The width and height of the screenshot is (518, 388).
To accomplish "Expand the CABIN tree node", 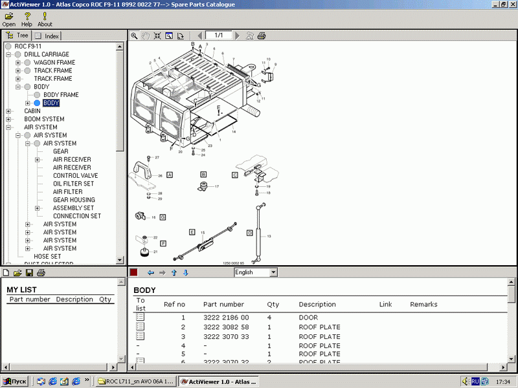I will tap(8, 111).
